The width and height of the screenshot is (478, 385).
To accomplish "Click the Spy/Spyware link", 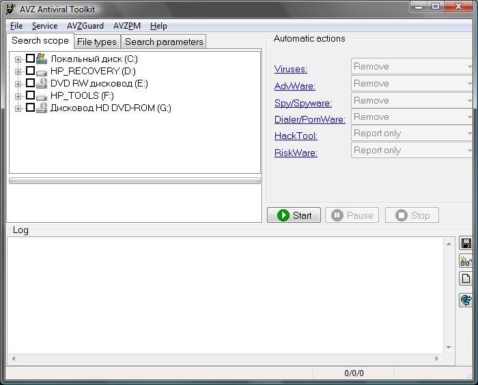I will [x=303, y=103].
